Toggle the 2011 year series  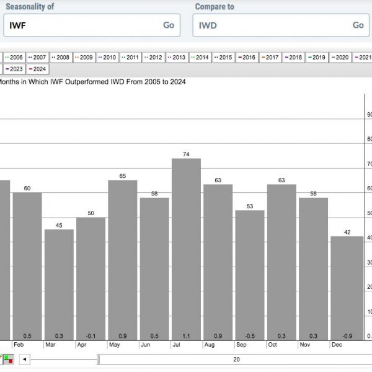[x=130, y=58]
